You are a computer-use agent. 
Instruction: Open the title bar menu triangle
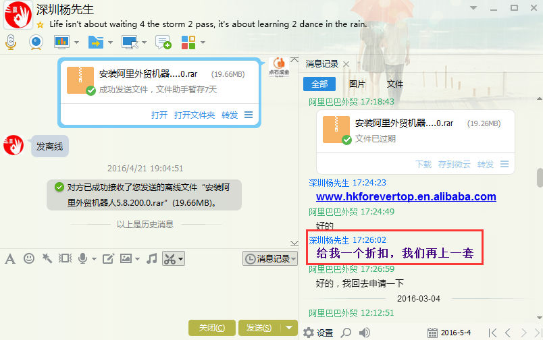click(473, 8)
